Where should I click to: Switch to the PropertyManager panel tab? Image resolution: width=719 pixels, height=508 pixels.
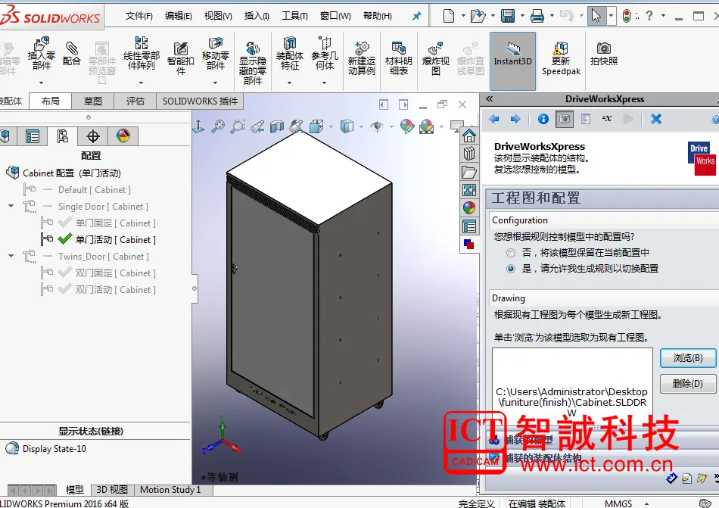coord(32,136)
